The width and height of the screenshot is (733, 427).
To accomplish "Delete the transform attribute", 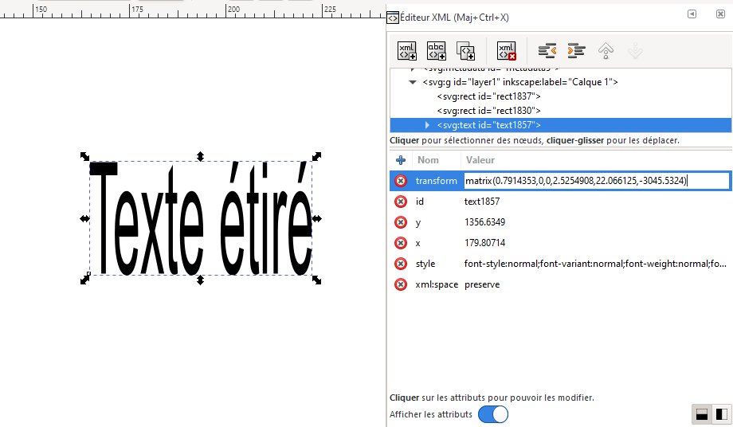I will coord(401,181).
